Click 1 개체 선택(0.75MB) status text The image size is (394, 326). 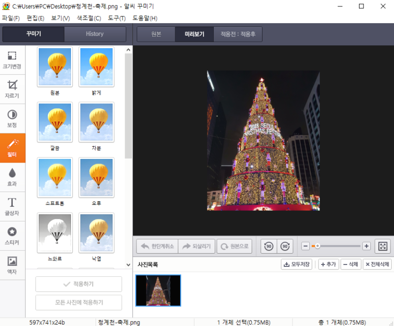[244, 322]
